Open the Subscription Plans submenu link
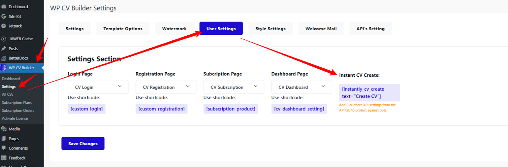Image resolution: width=508 pixels, height=167 pixels. (17, 103)
